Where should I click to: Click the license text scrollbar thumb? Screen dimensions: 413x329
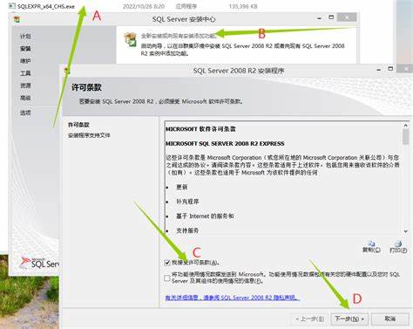pos(406,137)
